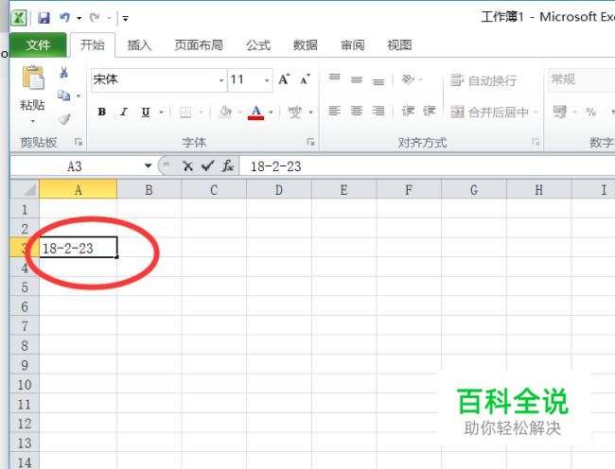Click the accounting number format icon

[x=560, y=113]
